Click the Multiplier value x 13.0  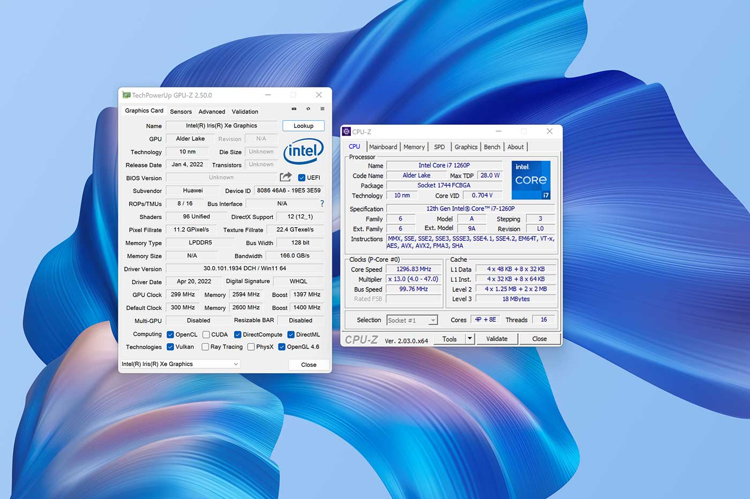tap(414, 279)
